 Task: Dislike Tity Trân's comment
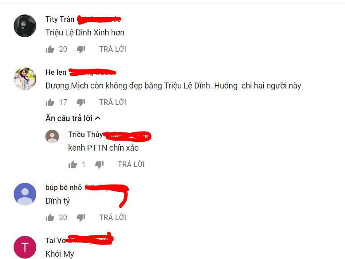point(81,49)
